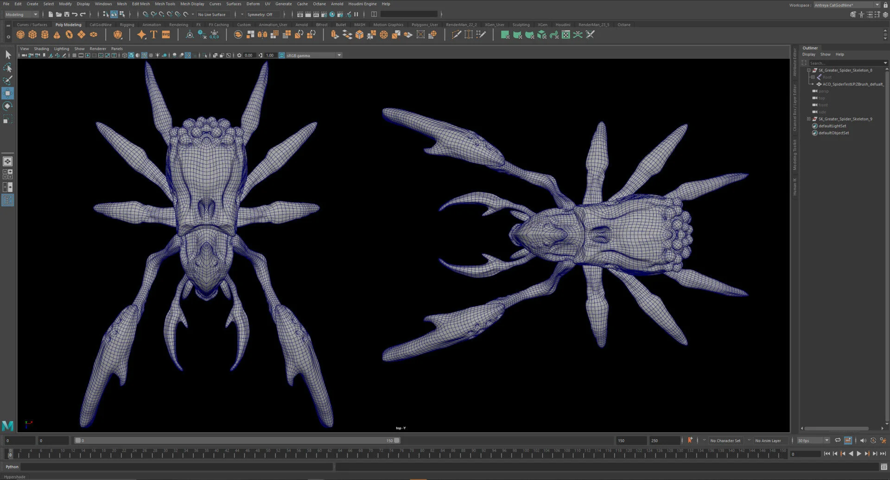Click the Outliner horizontal scrollbar
Image resolution: width=890 pixels, height=480 pixels.
[837, 429]
